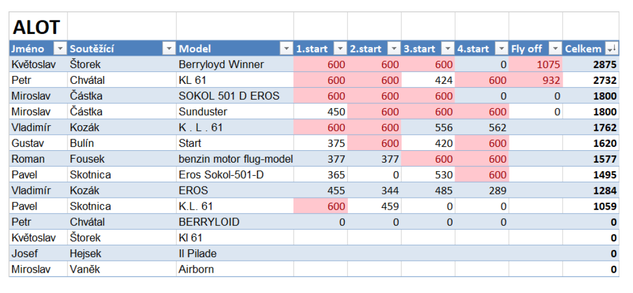
Task: Expand the 2.start filter arrow
Action: pyautogui.click(x=394, y=49)
